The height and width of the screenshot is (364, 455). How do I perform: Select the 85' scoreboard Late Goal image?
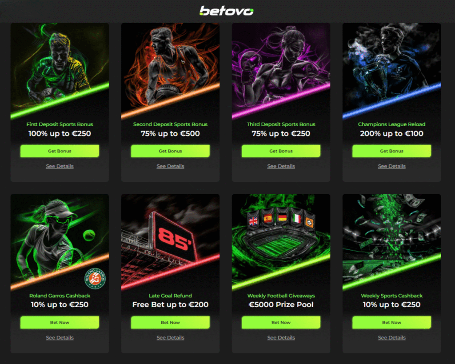(170, 242)
